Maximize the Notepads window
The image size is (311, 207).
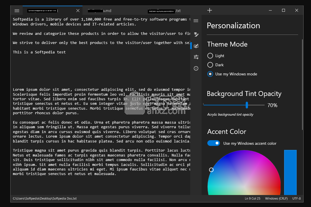[284, 10]
